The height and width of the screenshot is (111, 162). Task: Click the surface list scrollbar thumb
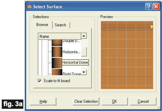point(84,52)
